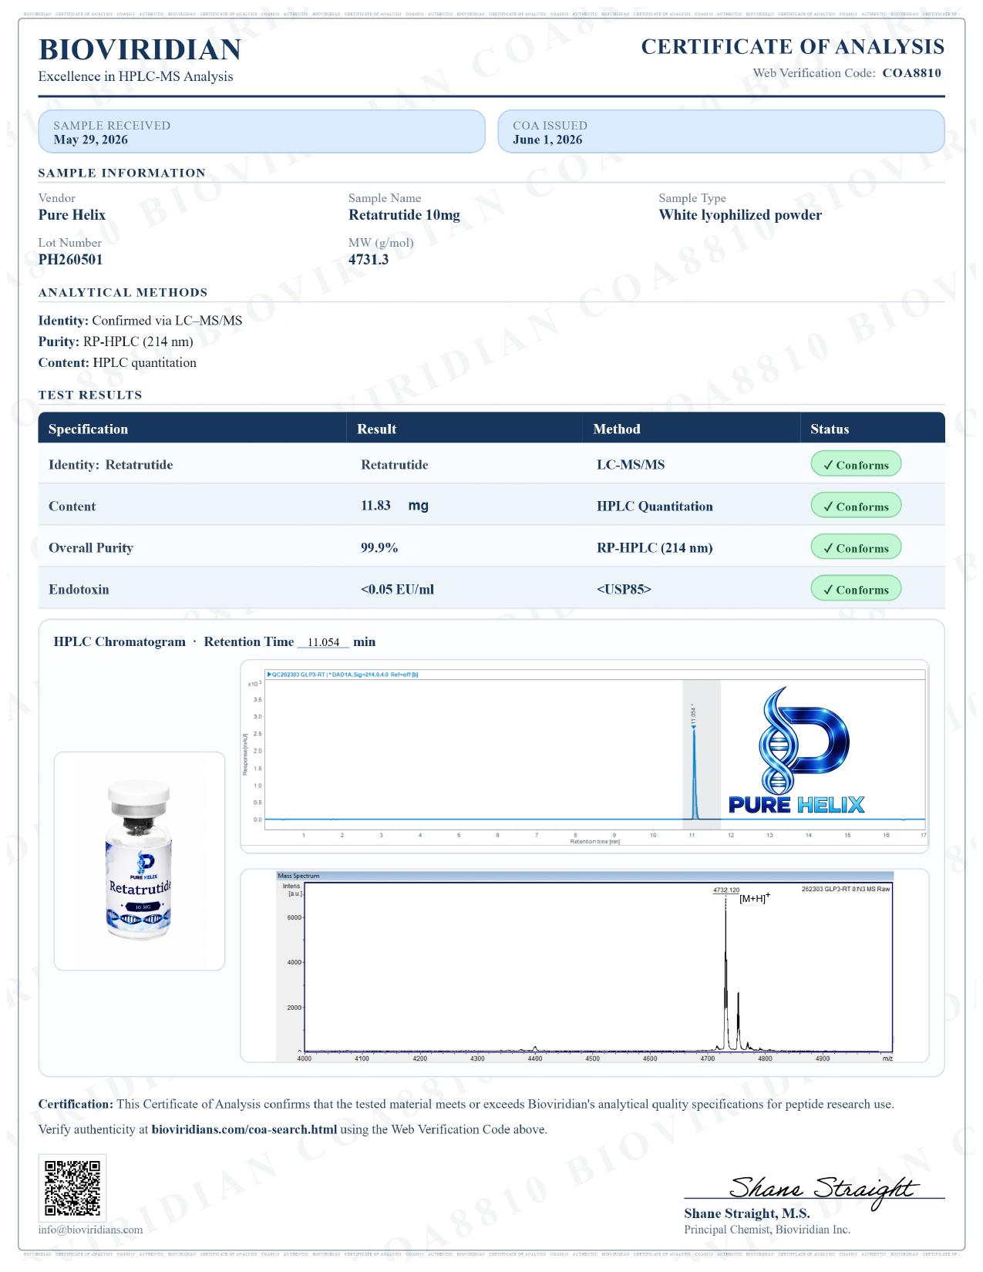Click the Overall Purity row Conforms badge
Viewport: 983px width, 1272px height.
click(x=856, y=548)
